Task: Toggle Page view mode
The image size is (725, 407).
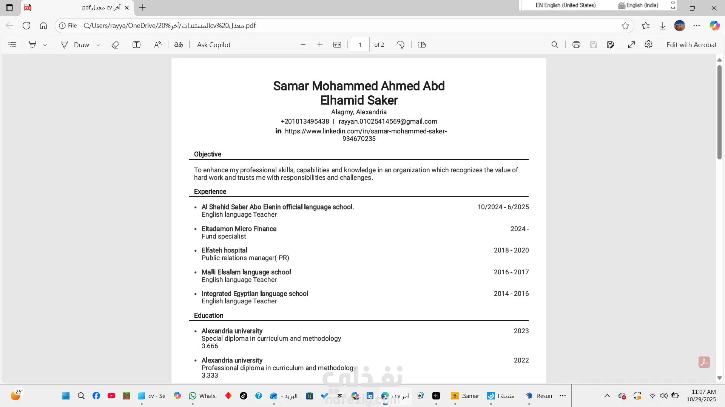Action: point(422,44)
